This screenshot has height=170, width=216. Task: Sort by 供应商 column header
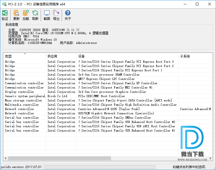pyautogui.click(x=61, y=56)
